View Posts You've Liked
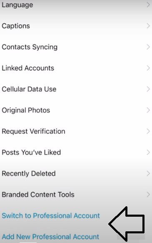Viewport: 152px width, 243px height. point(76,152)
